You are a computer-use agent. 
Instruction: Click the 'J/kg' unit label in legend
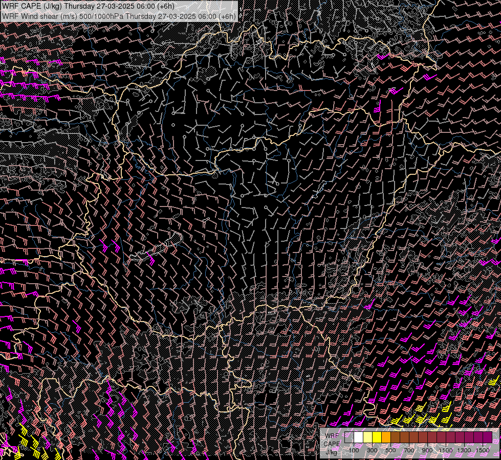pyautogui.click(x=331, y=452)
